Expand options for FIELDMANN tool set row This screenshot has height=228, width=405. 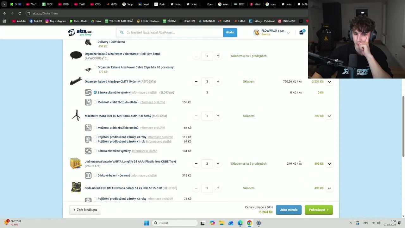[329, 188]
